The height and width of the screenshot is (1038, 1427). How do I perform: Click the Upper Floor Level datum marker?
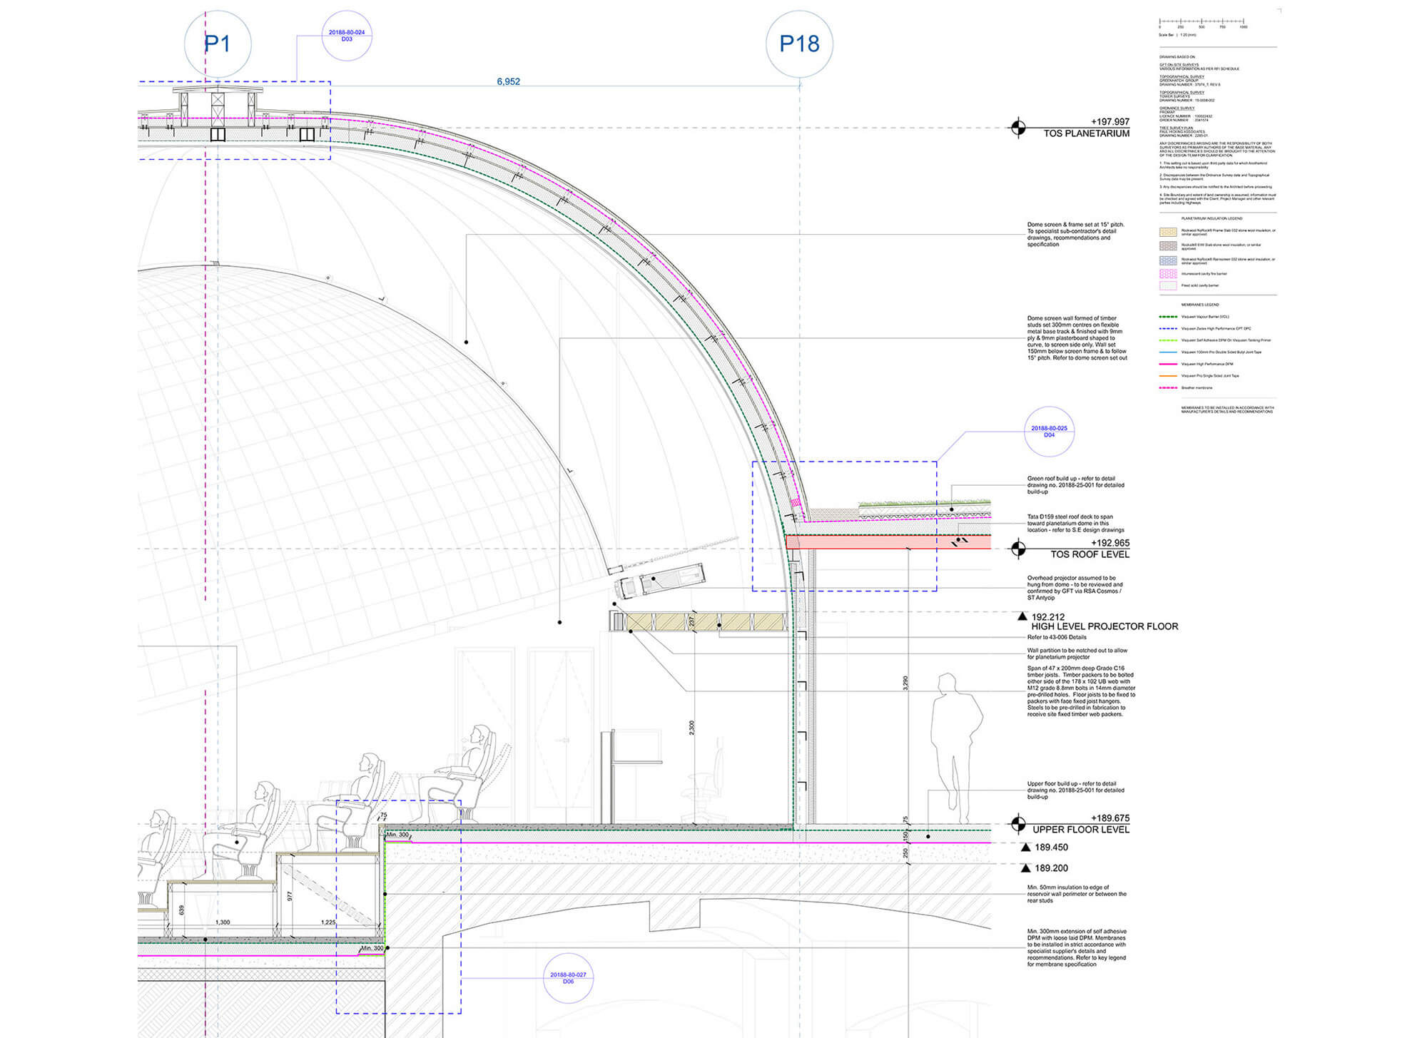1018,824
